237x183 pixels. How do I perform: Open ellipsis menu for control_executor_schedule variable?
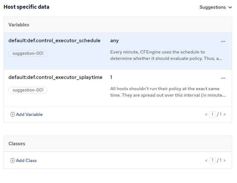223,41
